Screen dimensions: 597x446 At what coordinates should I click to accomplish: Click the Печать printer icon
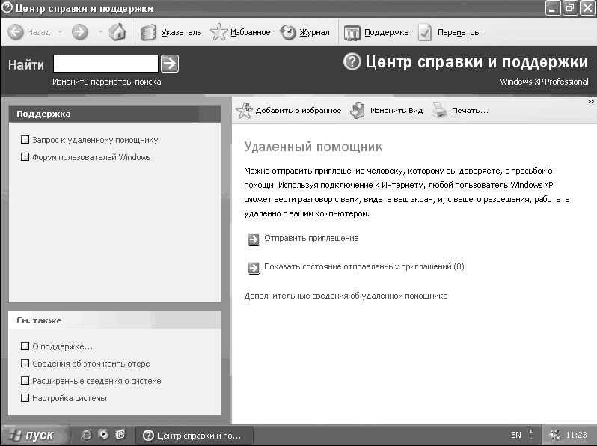pos(439,111)
